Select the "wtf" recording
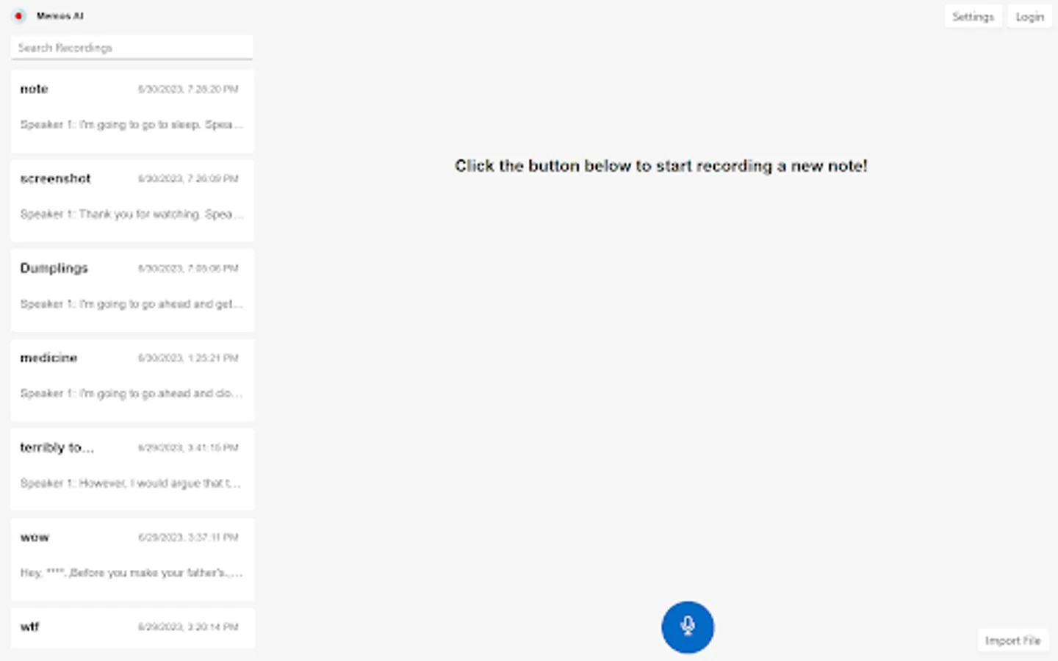The height and width of the screenshot is (661, 1058). (x=132, y=628)
